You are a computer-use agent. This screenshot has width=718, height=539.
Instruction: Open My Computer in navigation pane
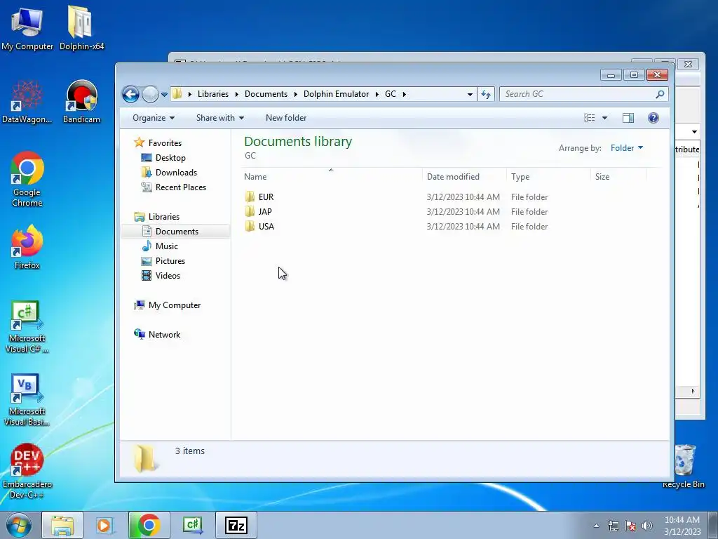175,305
